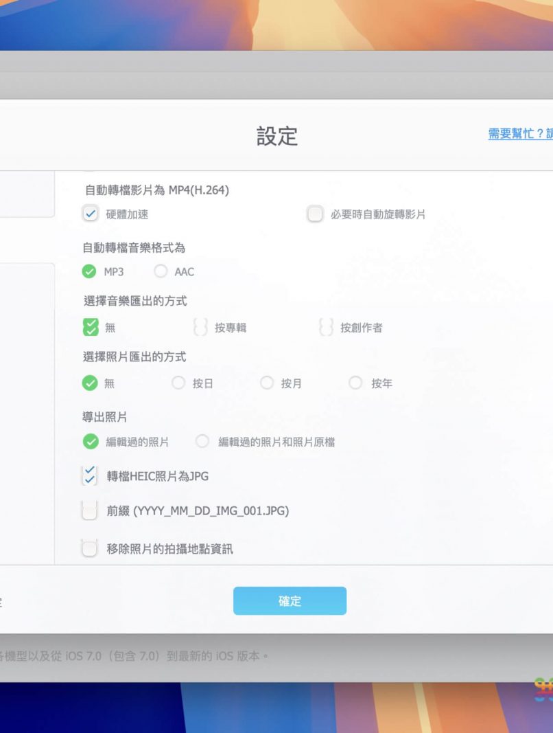553x733 pixels.
Task: Select 按月 photo export option
Action: [267, 383]
